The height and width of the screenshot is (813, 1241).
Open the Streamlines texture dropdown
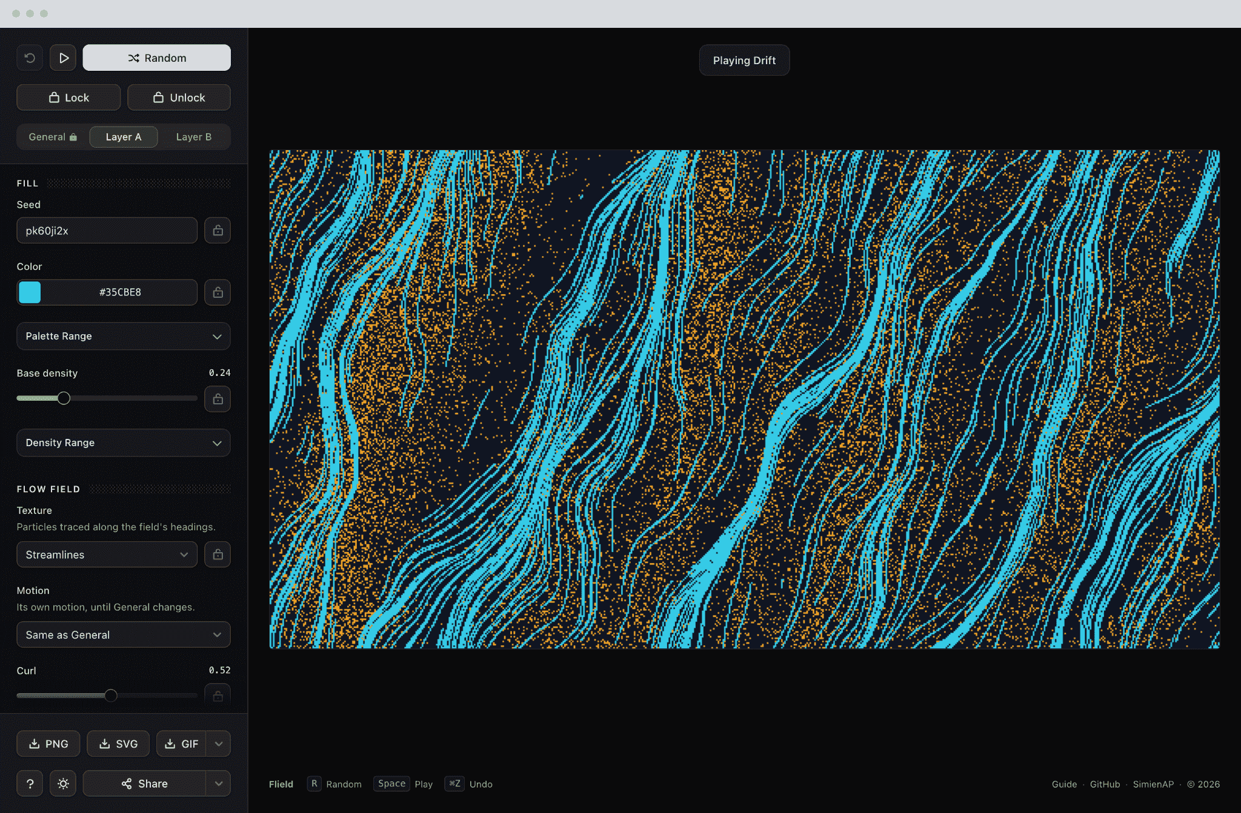107,555
